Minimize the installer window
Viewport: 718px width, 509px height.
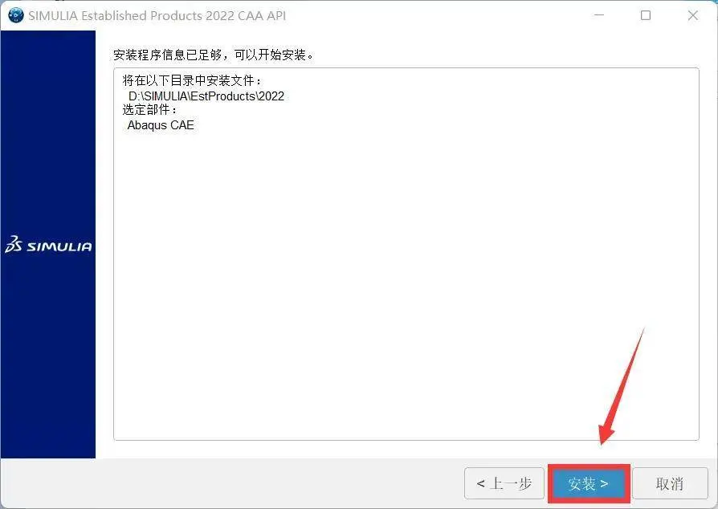point(599,15)
